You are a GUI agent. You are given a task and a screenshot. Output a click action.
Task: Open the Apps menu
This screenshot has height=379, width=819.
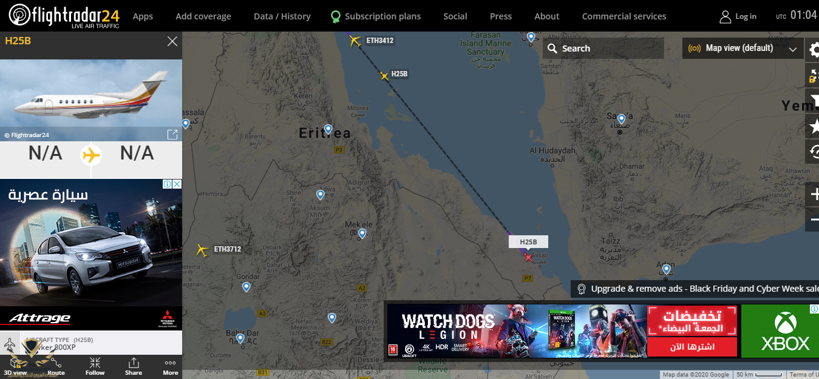click(x=143, y=16)
